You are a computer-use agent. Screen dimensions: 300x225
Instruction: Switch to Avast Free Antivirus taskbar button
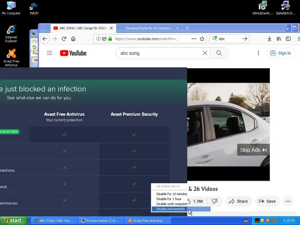[x=148, y=221]
